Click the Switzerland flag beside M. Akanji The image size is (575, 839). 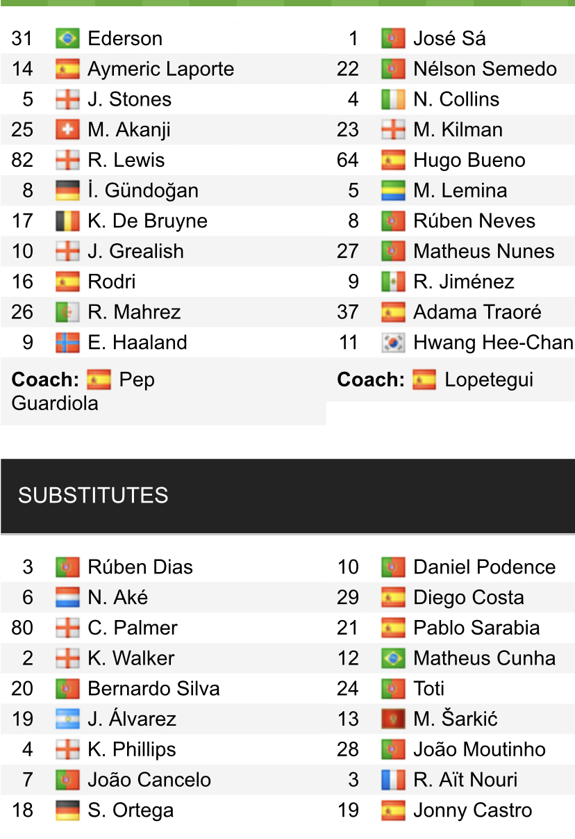[67, 129]
